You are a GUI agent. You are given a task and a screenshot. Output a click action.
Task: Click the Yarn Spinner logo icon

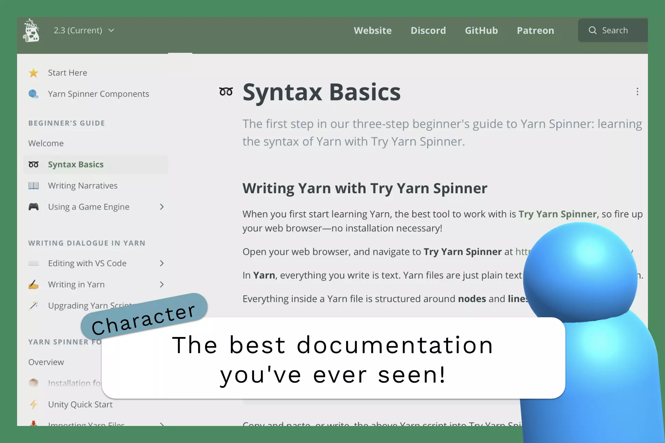(x=31, y=30)
